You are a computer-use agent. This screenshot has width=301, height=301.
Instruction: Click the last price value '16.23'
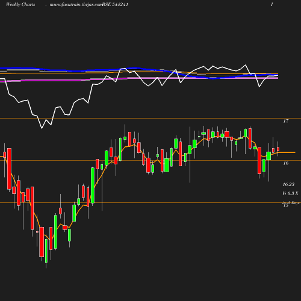click(x=288, y=184)
